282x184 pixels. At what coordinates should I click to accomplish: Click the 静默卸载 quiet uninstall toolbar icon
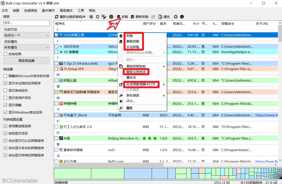tap(133, 17)
